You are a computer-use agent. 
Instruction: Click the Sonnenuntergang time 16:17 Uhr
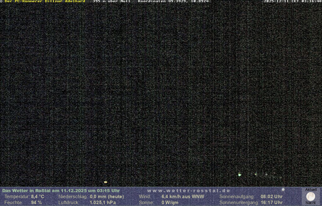271,203
